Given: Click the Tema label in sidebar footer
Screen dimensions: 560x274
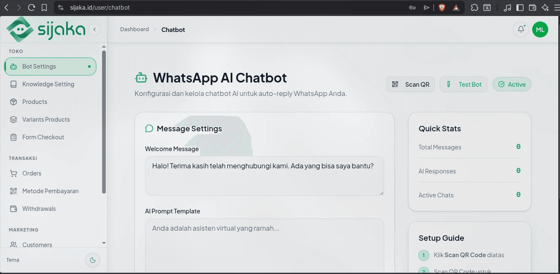Looking at the screenshot, I should [13, 260].
